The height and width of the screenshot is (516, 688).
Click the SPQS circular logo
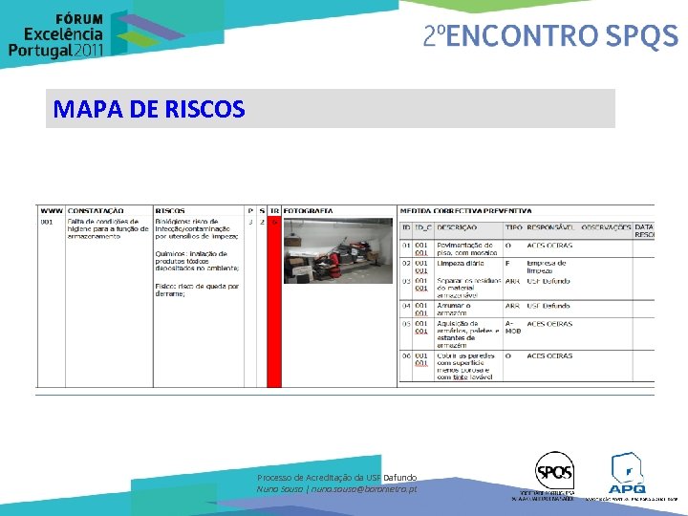554,470
